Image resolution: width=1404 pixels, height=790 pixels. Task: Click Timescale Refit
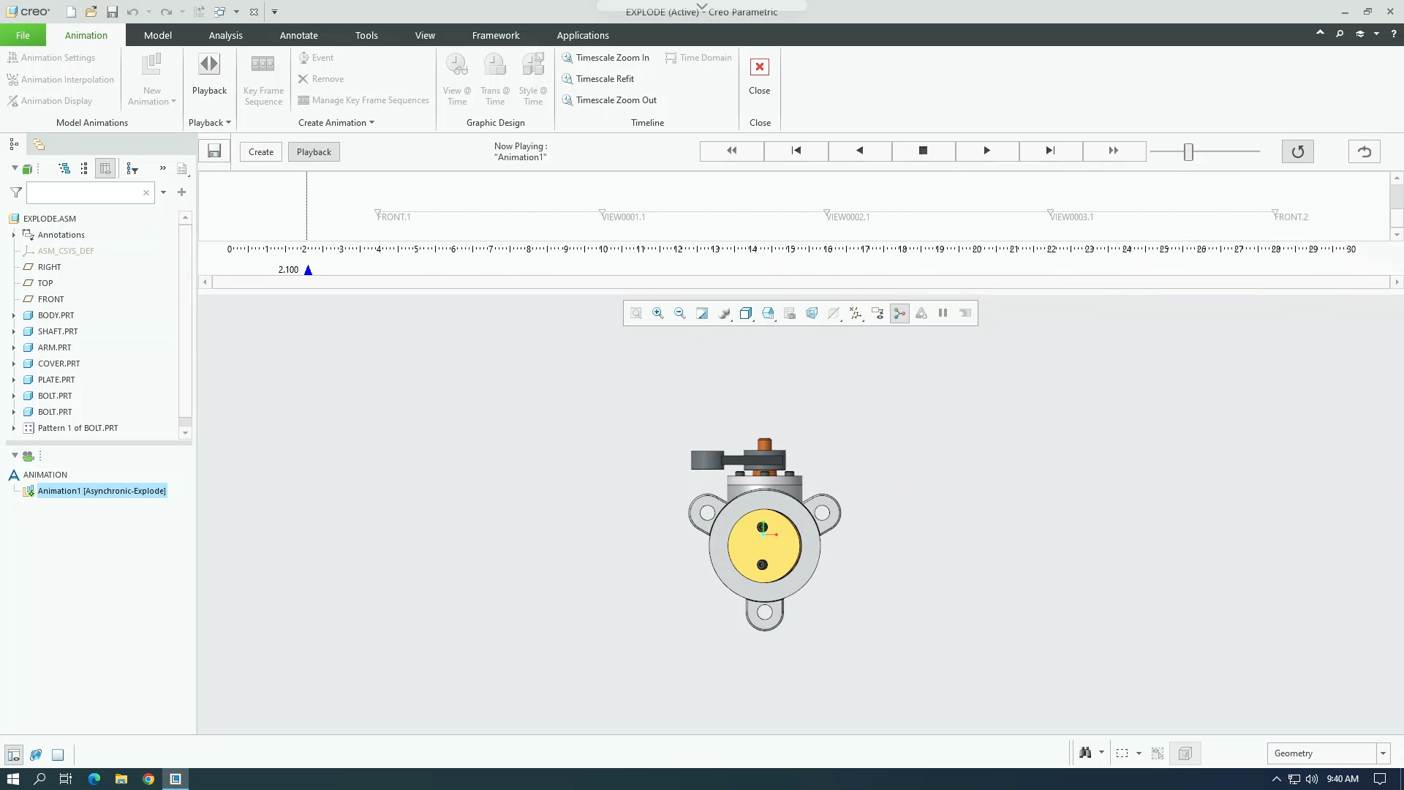(597, 79)
